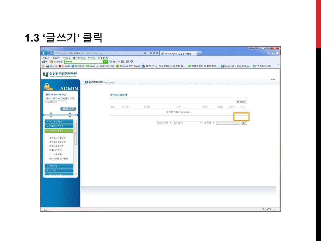The width and height of the screenshot is (321, 241).
Task: Collapse the green 과목게시판관리 sidebar menu
Action: tap(59, 131)
